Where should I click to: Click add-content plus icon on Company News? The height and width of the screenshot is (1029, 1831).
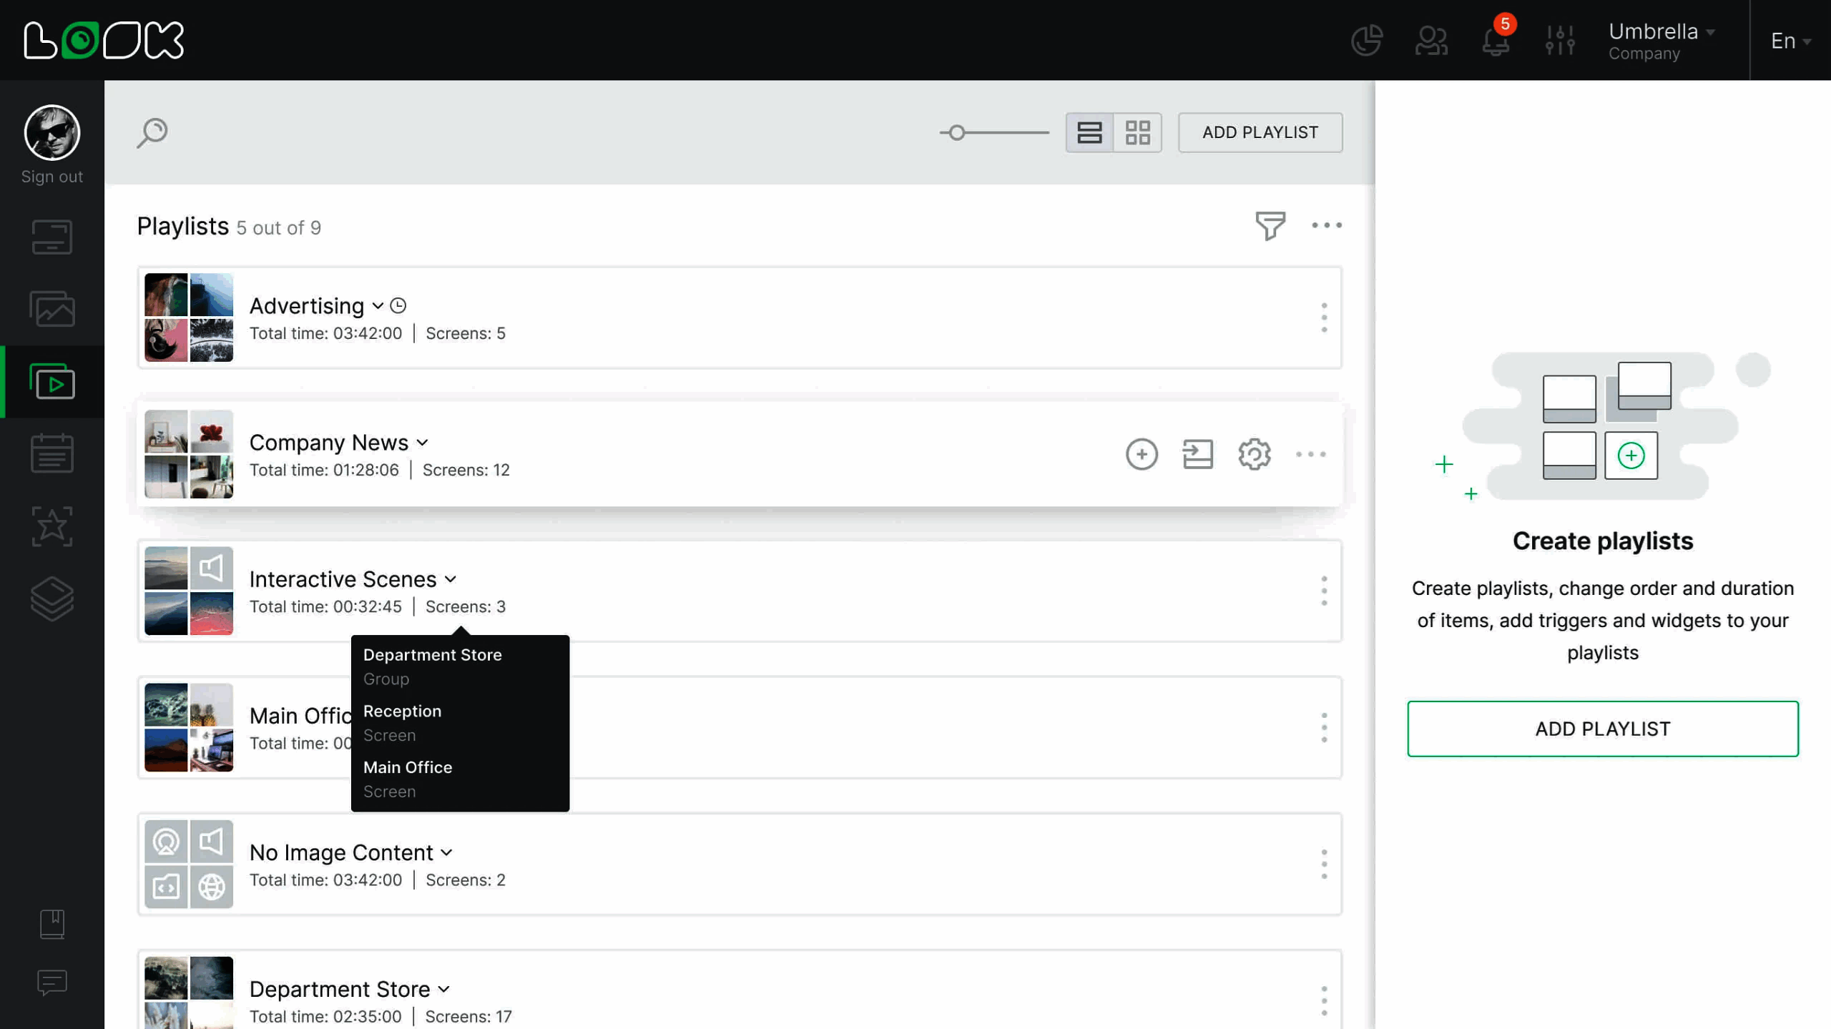click(1142, 454)
